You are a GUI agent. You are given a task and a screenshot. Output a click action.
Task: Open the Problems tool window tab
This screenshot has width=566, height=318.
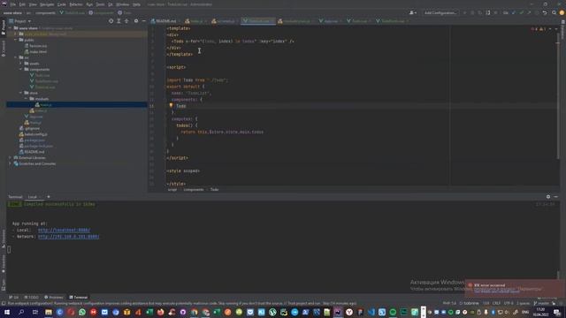pos(53,298)
